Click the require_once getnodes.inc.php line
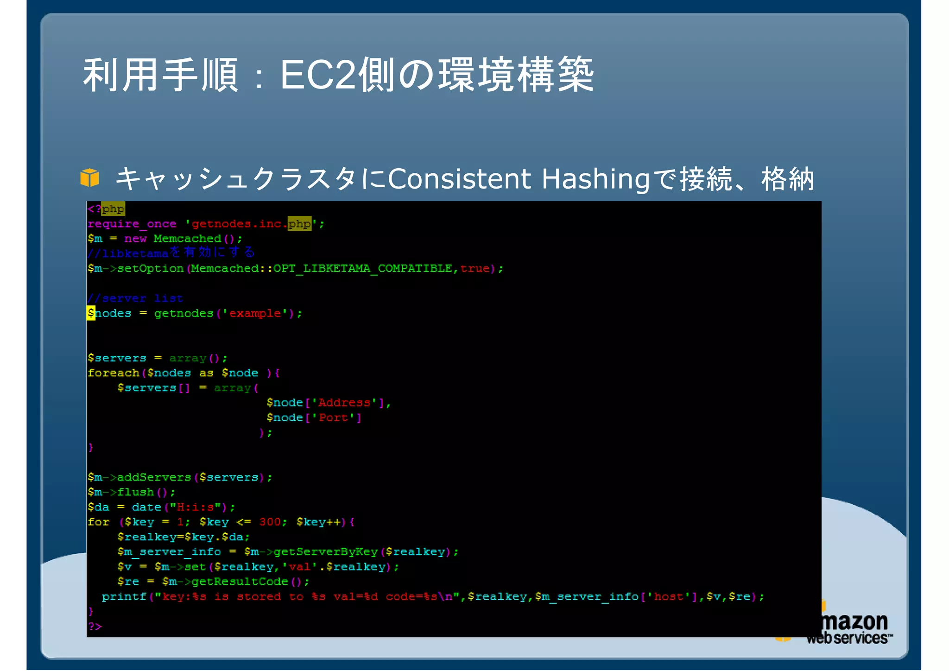Viewport: 949px width, 671px height. 206,224
